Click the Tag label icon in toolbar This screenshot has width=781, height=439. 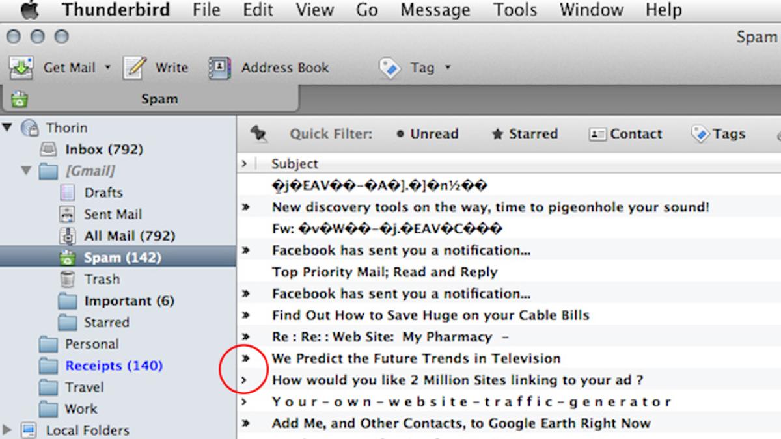click(x=389, y=68)
